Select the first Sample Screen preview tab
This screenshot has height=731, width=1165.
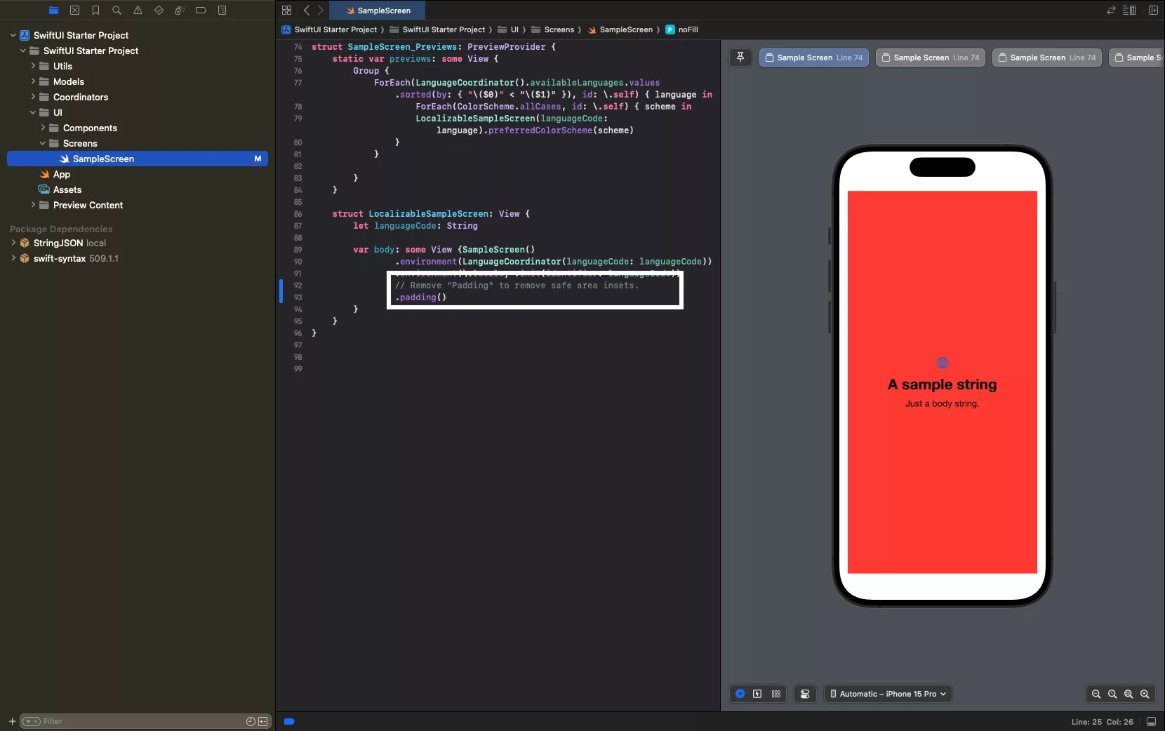(814, 58)
